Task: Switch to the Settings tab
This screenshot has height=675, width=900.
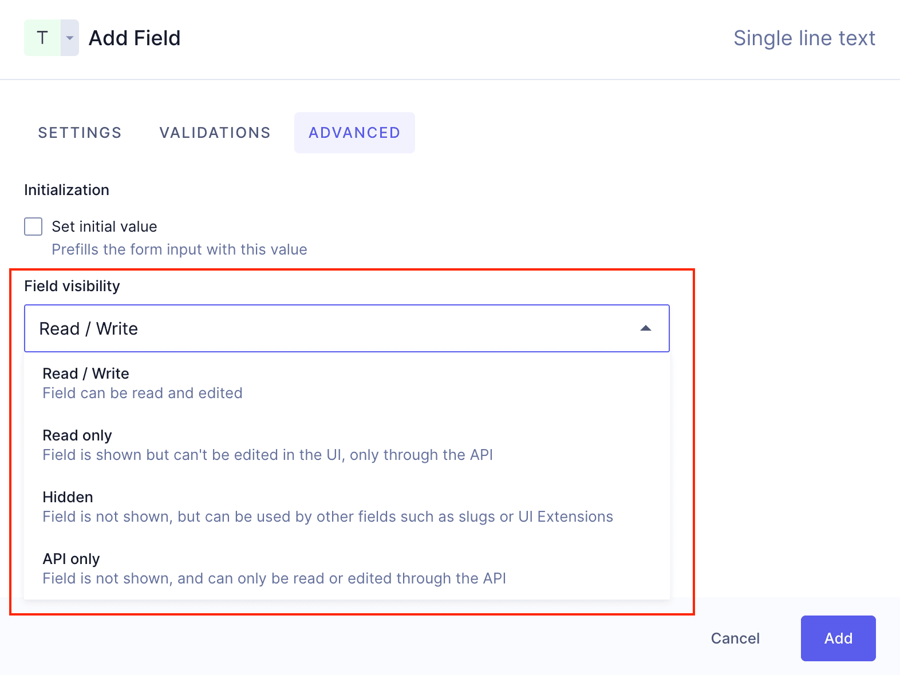Action: click(80, 133)
